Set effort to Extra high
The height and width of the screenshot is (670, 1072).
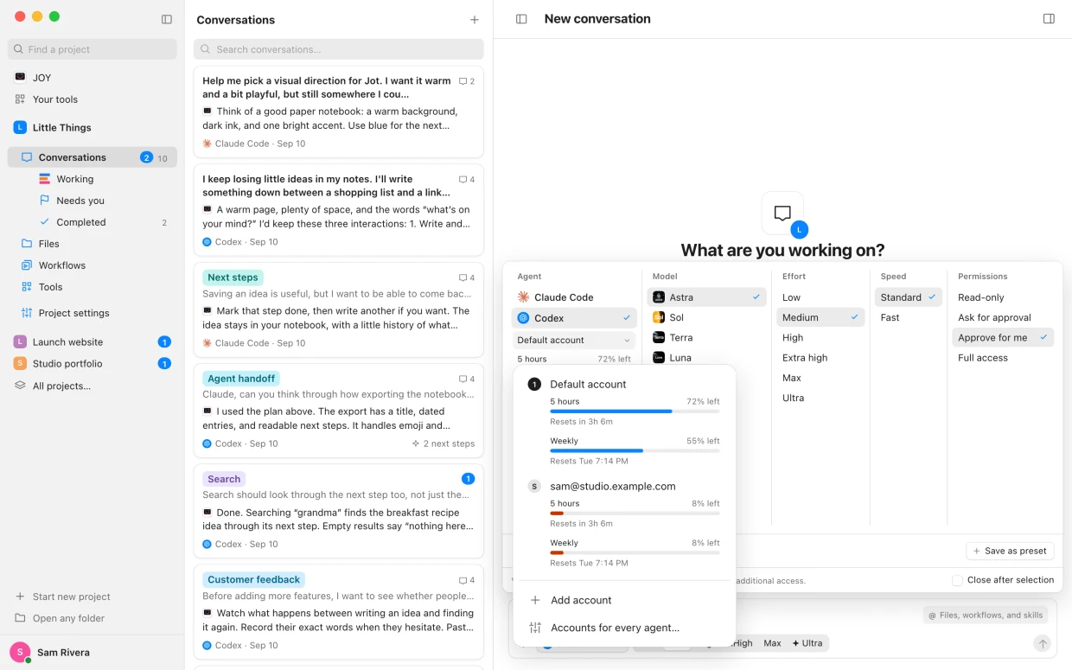pyautogui.click(x=820, y=358)
